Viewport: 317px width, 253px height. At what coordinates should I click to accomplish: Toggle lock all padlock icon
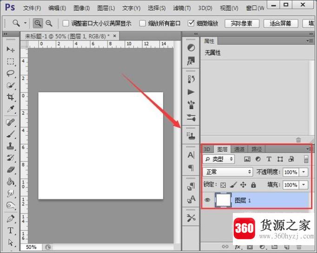coord(253,185)
